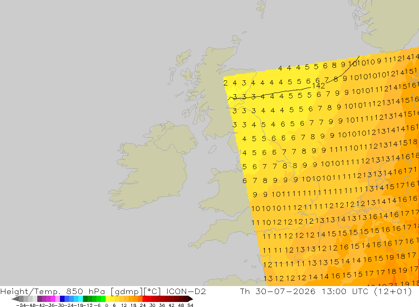Viewport: 419px width, 307px height.
Task: Click the "[°C]" unit label
Action: pos(152,292)
